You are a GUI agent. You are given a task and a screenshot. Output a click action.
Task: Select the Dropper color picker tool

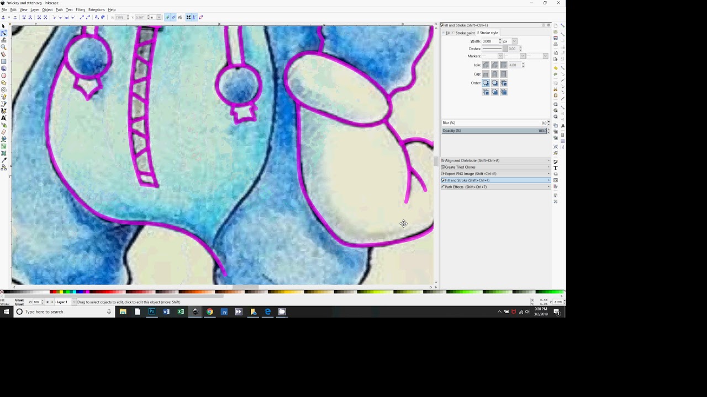(x=4, y=160)
